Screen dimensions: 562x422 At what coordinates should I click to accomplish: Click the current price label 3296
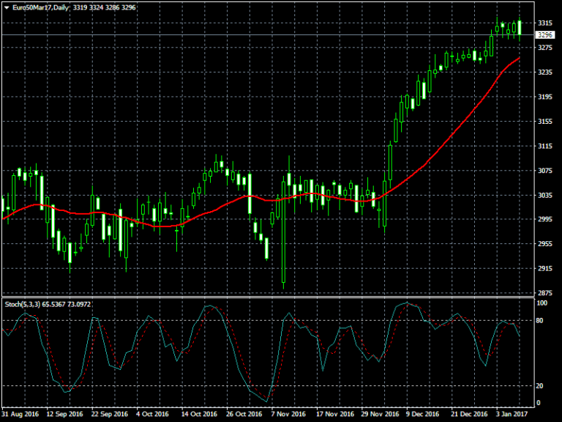(x=544, y=35)
